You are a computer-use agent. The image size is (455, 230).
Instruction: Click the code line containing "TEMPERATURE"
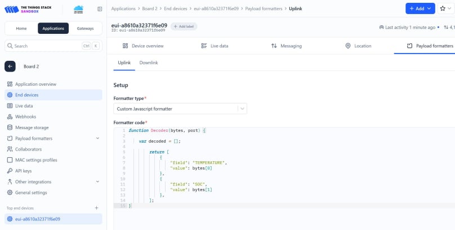[198, 162]
